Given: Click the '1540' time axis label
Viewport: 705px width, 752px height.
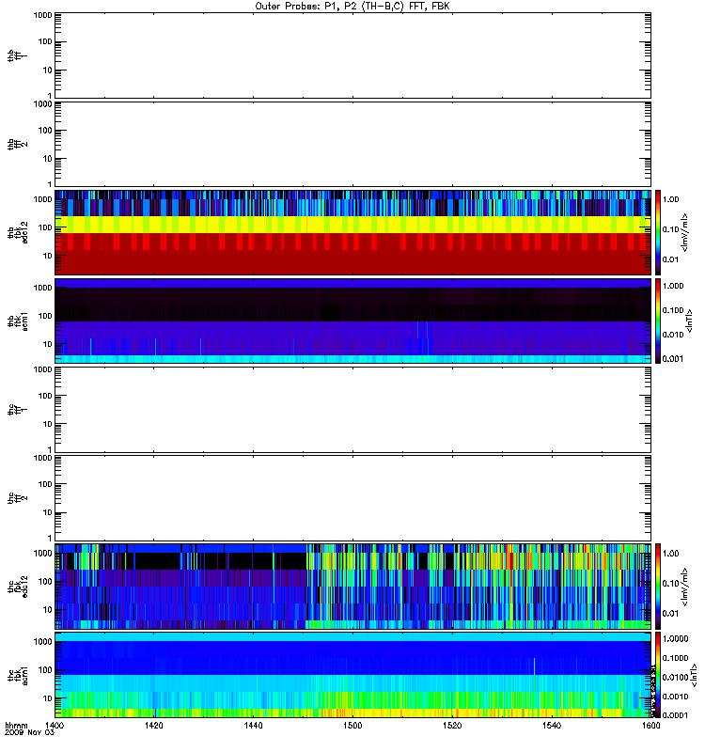Looking at the screenshot, I should tap(552, 725).
